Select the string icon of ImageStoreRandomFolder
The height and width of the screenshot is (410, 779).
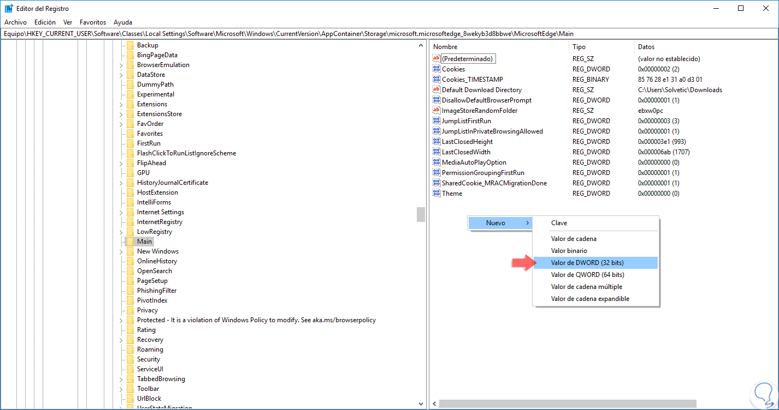(x=436, y=110)
